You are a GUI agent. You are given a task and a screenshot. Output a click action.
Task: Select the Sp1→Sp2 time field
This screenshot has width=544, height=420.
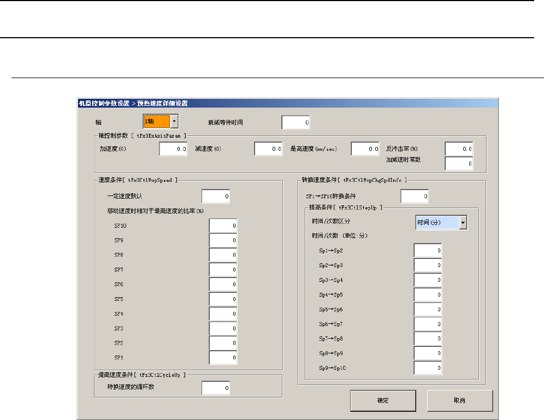tap(428, 251)
